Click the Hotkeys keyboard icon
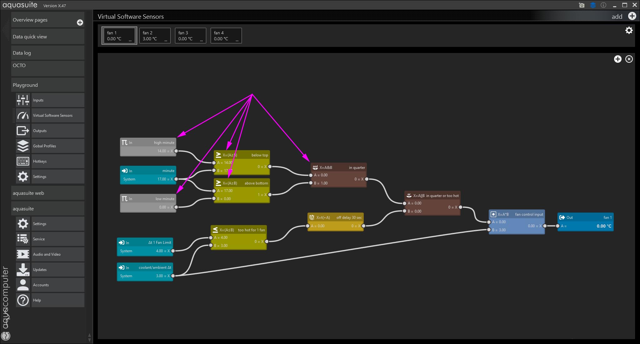 (23, 161)
